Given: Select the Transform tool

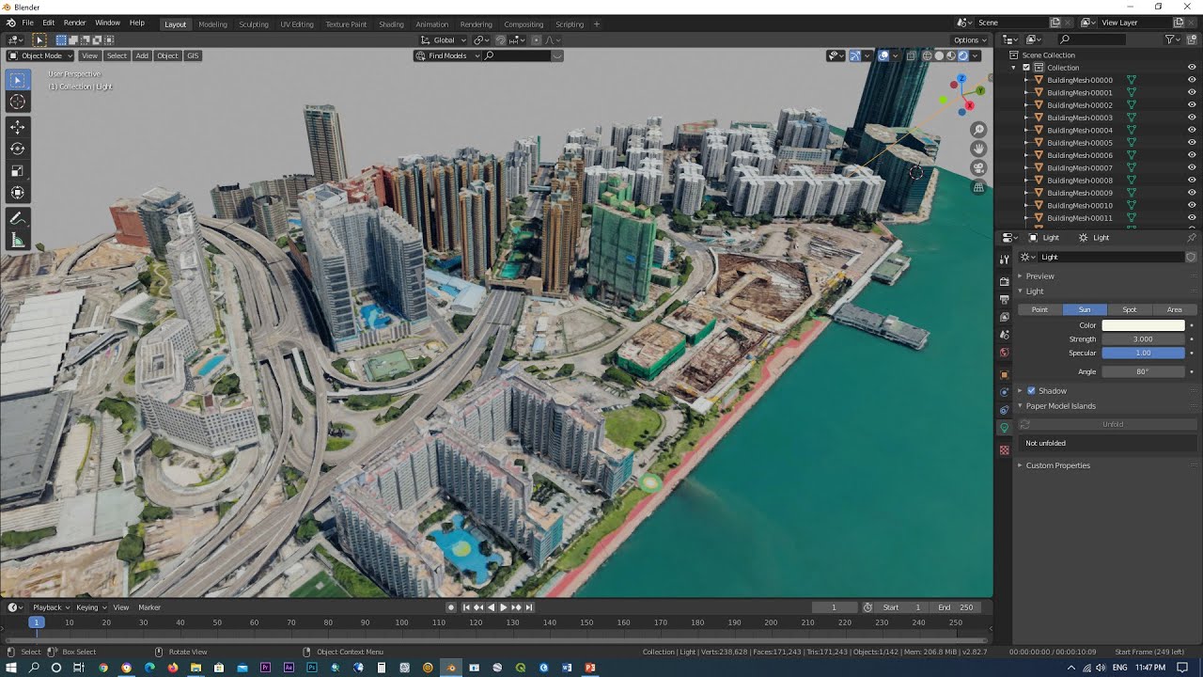Looking at the screenshot, I should (x=17, y=193).
